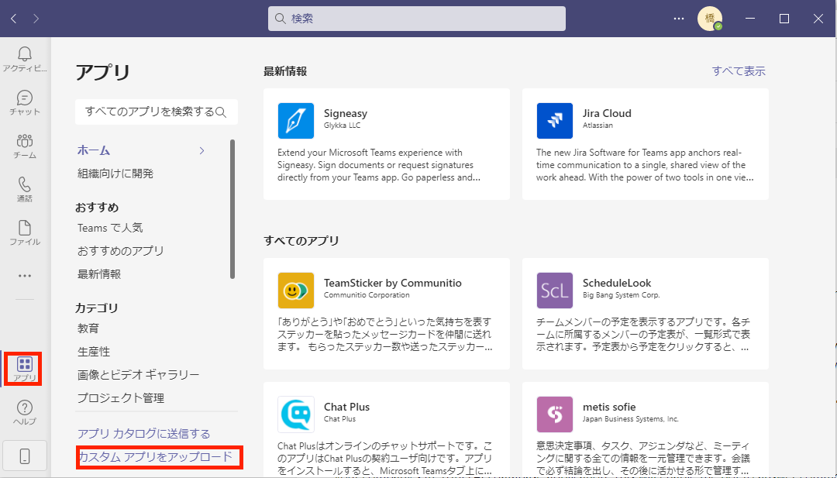Select プロジェクト管理 category
This screenshot has height=478, width=837.
[x=121, y=398]
